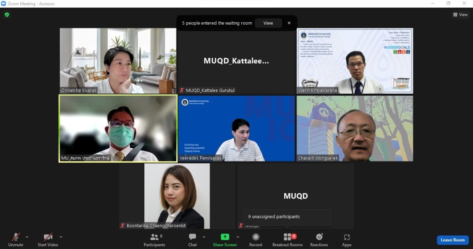
Task: Open the Participants panel
Action: click(154, 237)
